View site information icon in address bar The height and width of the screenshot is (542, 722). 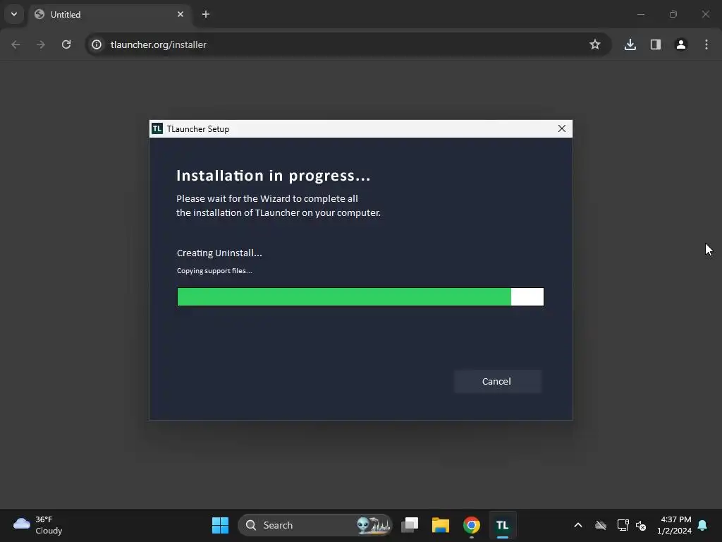97,44
